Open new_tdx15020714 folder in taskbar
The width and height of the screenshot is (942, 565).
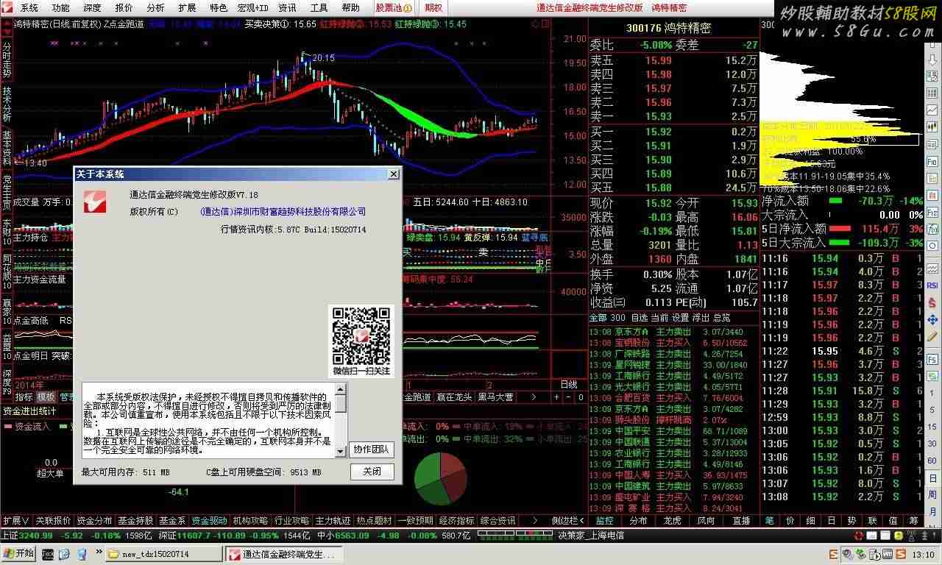point(163,554)
